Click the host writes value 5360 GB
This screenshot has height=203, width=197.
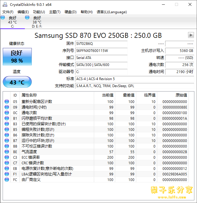click(179, 51)
